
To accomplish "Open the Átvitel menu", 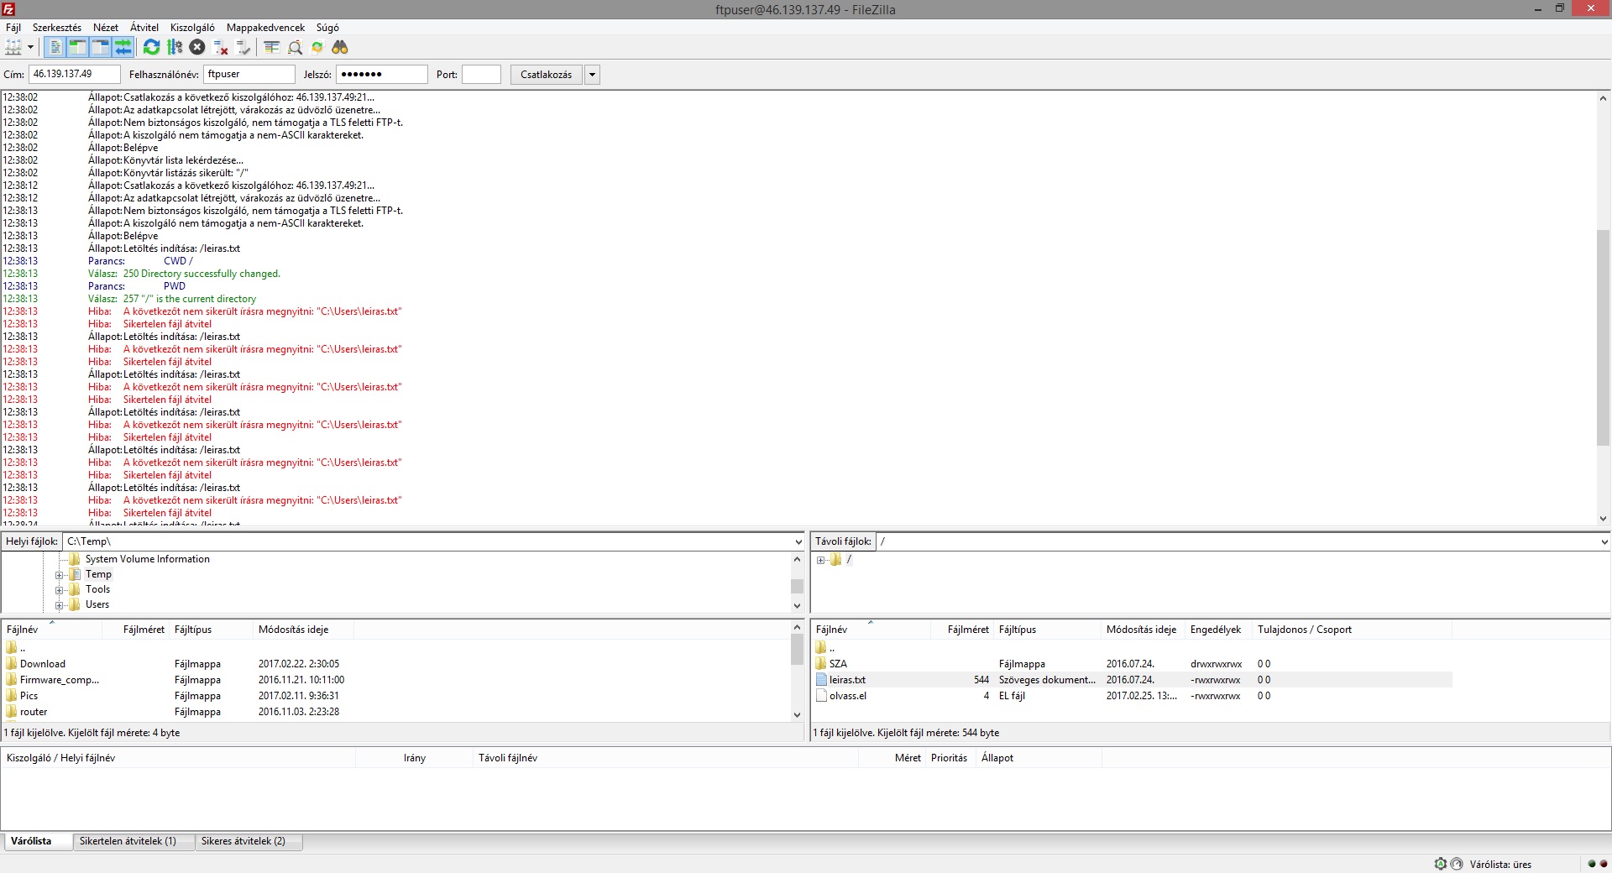I will 144,28.
